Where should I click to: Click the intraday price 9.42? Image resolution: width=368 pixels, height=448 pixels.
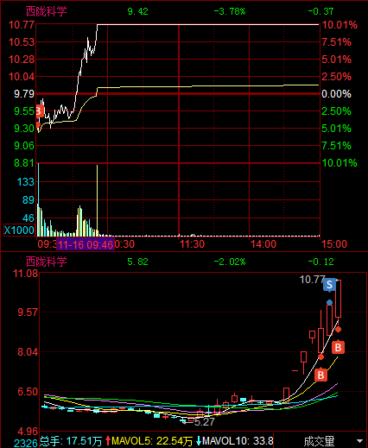click(x=137, y=11)
